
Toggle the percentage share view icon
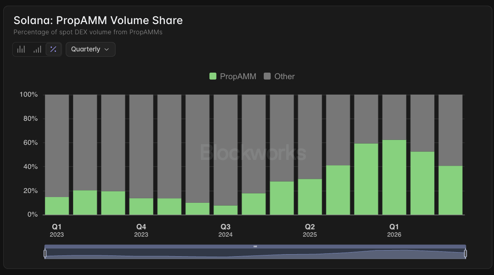53,49
